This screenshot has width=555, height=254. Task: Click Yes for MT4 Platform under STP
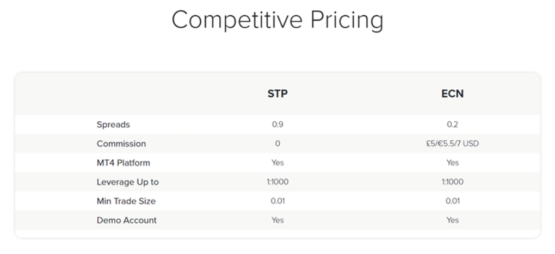[277, 163]
